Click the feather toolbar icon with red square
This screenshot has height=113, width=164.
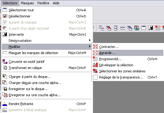point(158,28)
